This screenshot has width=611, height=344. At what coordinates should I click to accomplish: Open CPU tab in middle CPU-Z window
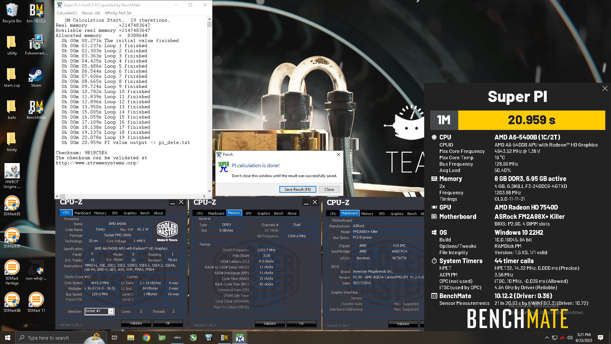coord(200,213)
